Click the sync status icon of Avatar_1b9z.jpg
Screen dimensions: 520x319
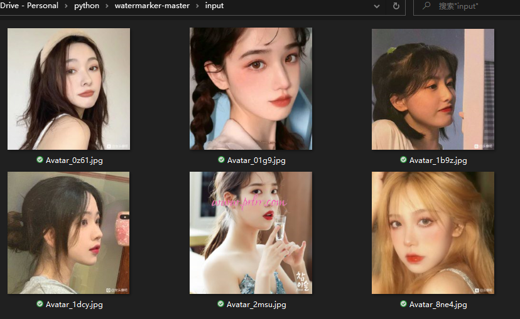pos(404,160)
